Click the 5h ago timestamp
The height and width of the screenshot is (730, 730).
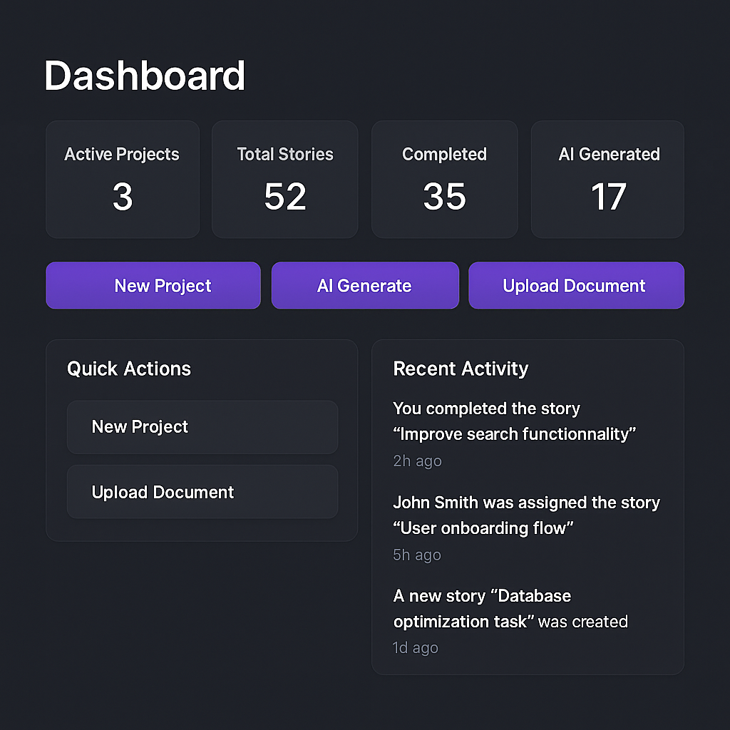tap(417, 555)
